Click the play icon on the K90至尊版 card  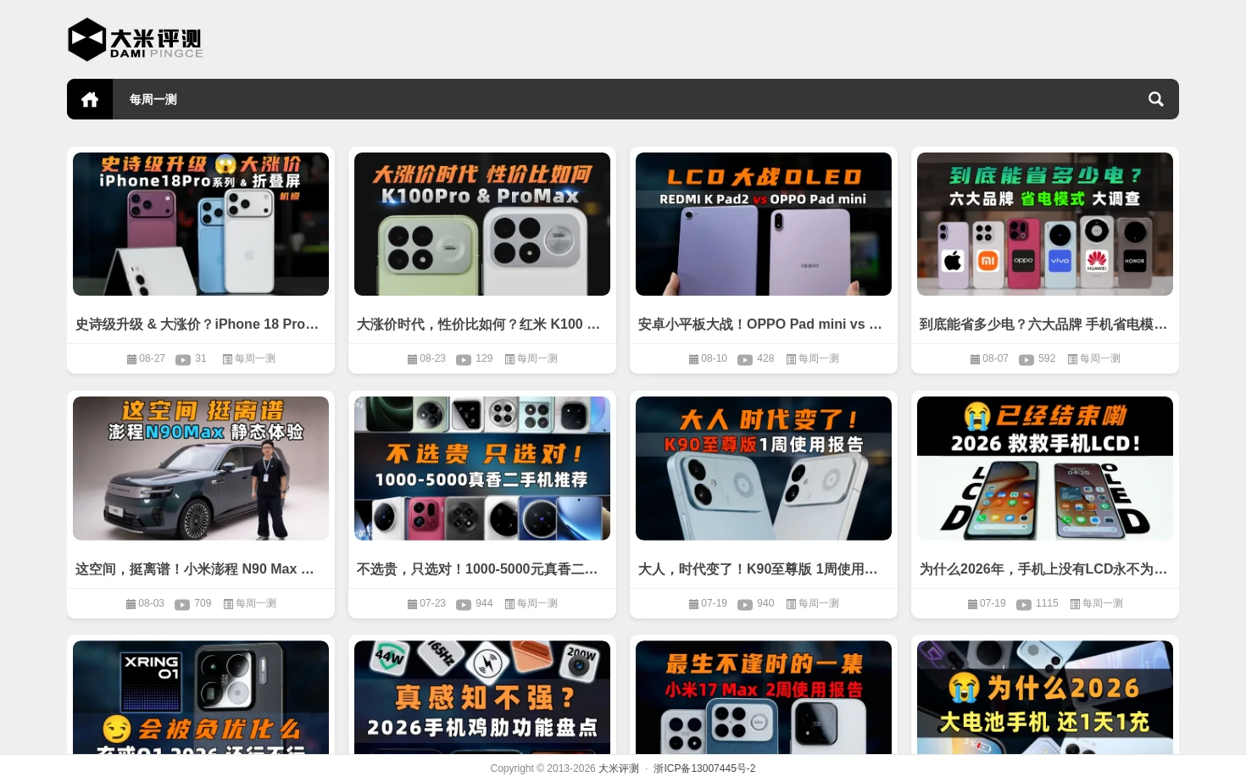pos(745,604)
